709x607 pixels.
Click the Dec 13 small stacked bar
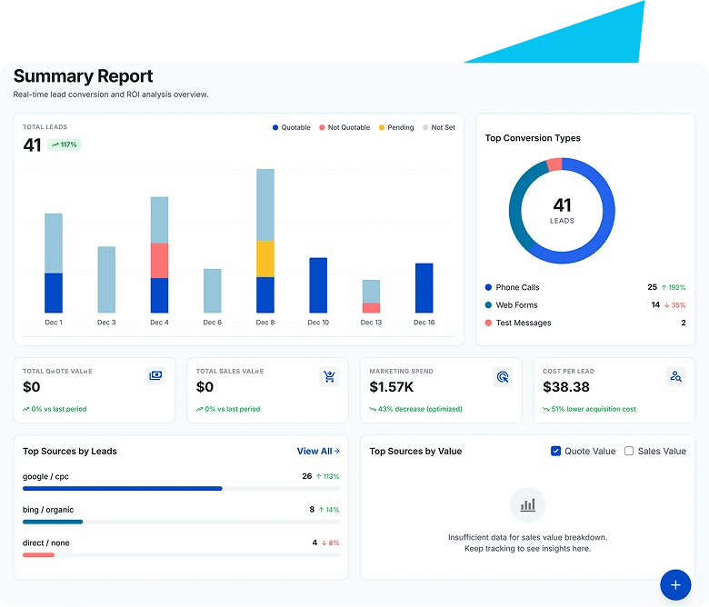click(371, 296)
